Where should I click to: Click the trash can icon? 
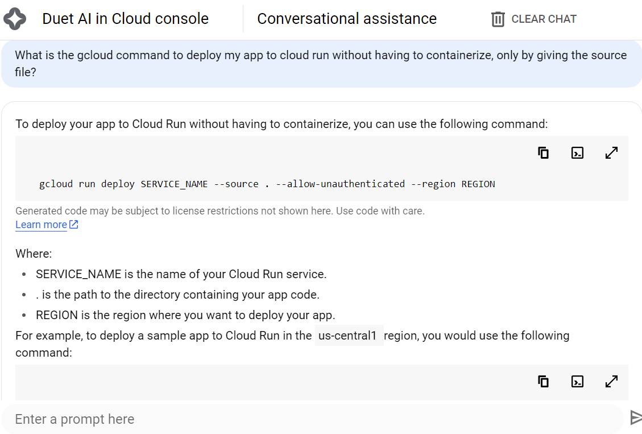(498, 19)
